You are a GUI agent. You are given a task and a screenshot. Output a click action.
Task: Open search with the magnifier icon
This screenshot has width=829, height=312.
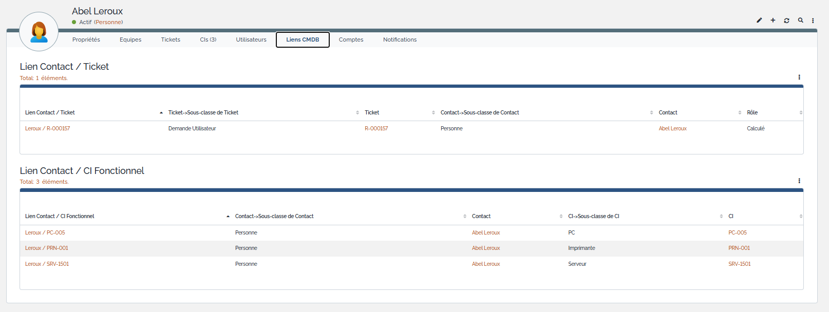[800, 21]
